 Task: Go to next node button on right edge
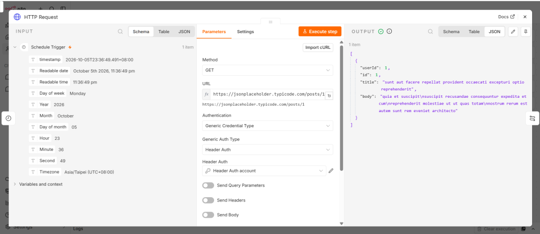coord(533,118)
